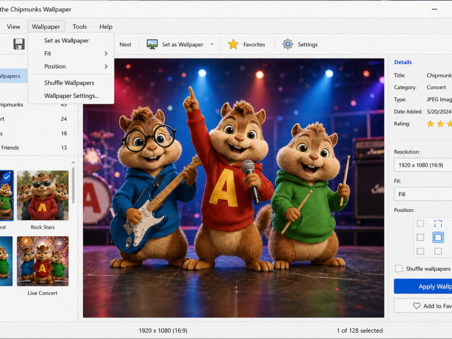452x339 pixels.
Task: Click the blue Apply Wallpaper button
Action: pyautogui.click(x=423, y=286)
